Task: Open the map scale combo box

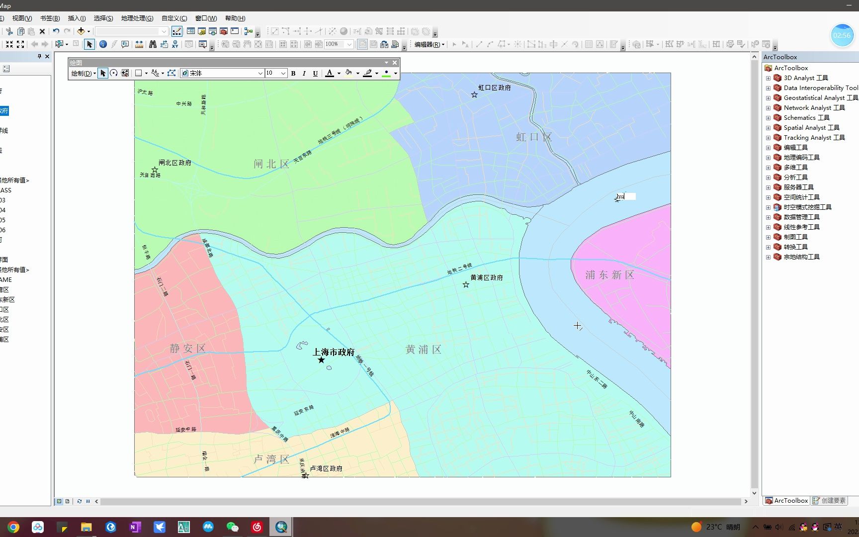Action: click(132, 31)
